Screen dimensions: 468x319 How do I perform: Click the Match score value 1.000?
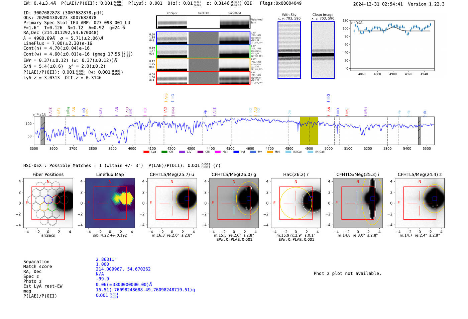click(x=102, y=264)
